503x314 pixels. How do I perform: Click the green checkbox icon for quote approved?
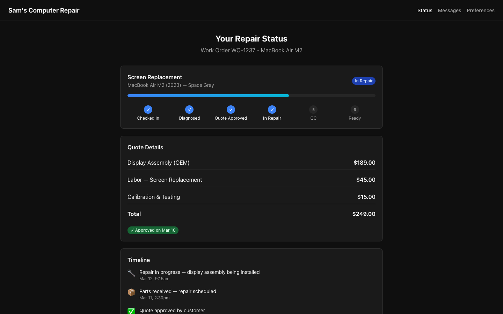point(131,311)
